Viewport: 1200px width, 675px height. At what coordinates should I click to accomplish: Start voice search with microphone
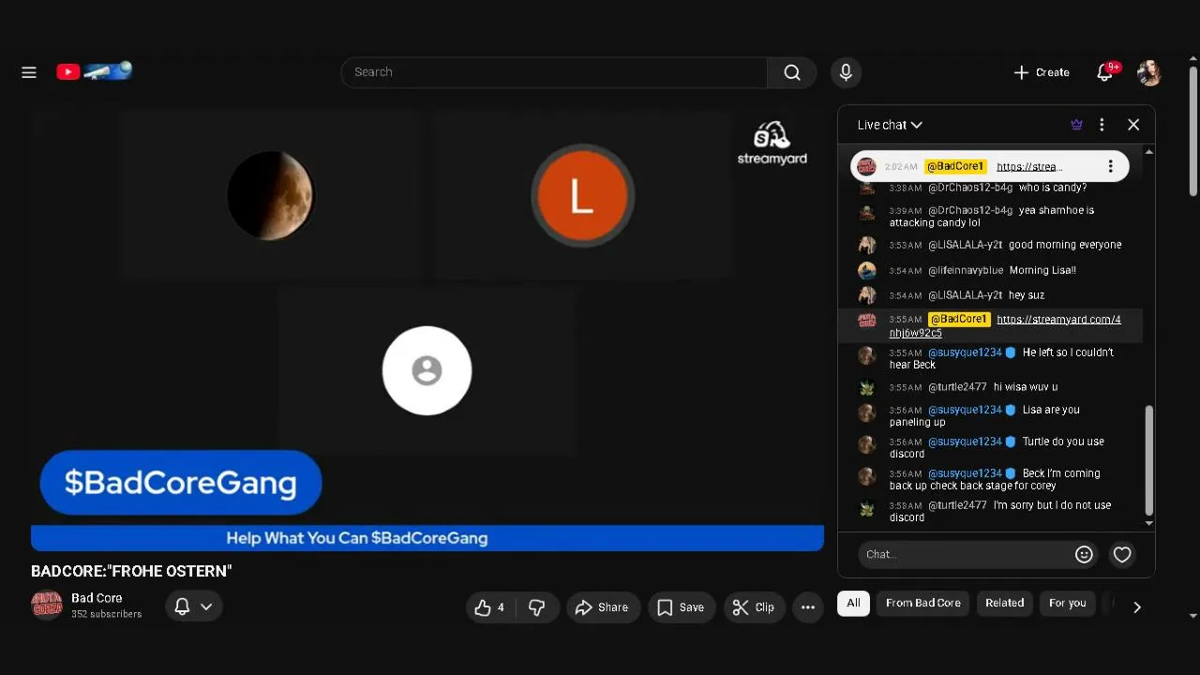[846, 72]
